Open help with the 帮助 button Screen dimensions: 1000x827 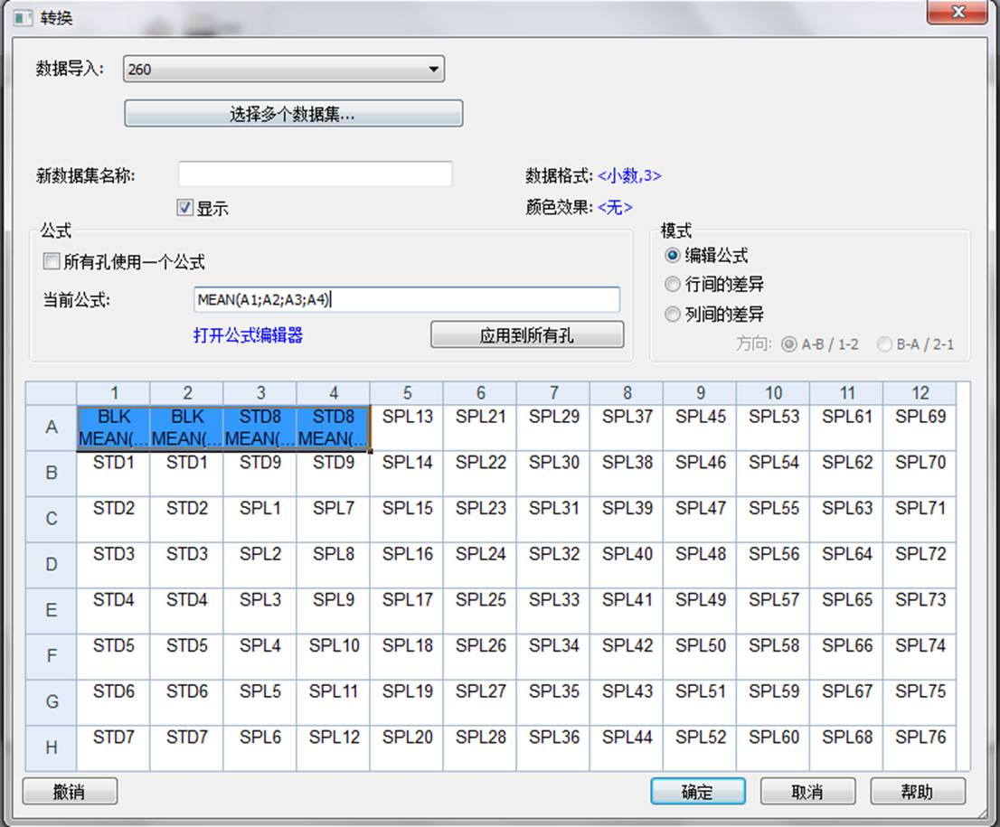[x=917, y=792]
